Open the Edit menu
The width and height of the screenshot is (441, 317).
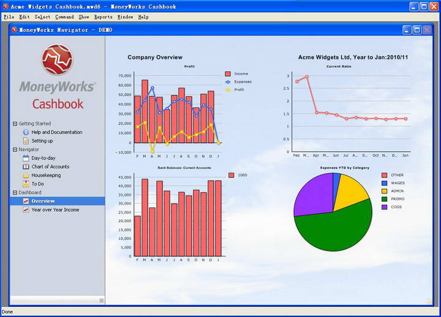(x=24, y=17)
